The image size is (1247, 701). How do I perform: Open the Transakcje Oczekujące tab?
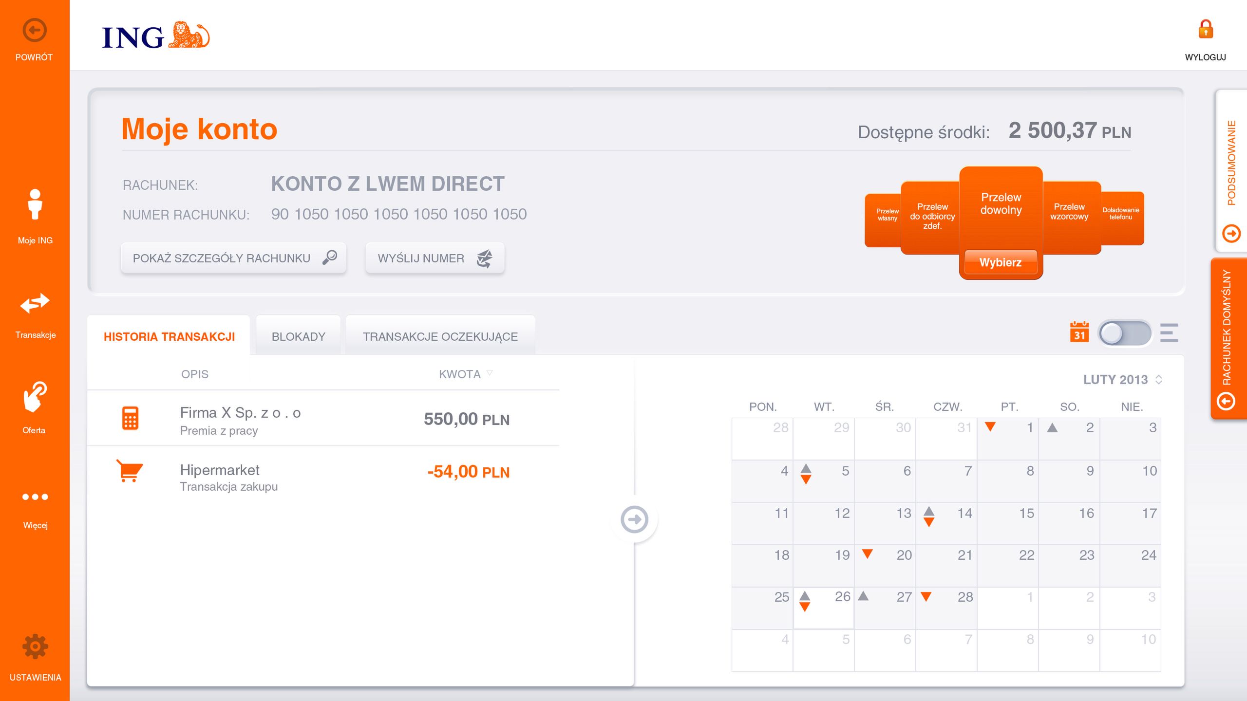(x=440, y=335)
